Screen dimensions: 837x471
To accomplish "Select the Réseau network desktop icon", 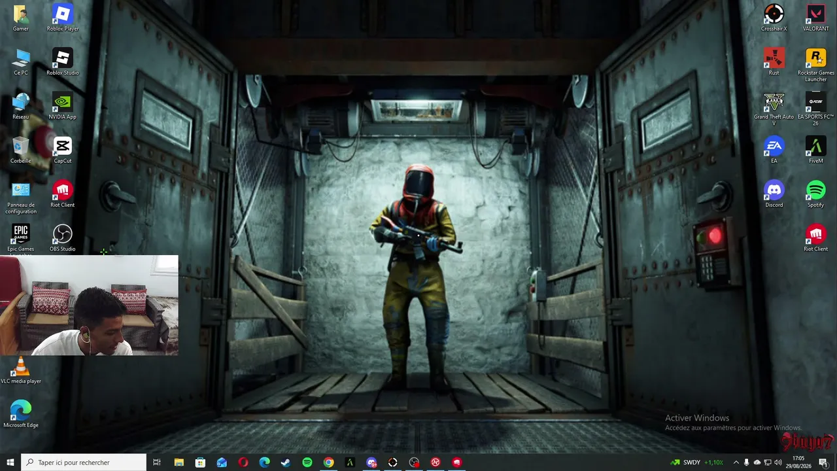I will point(21,106).
